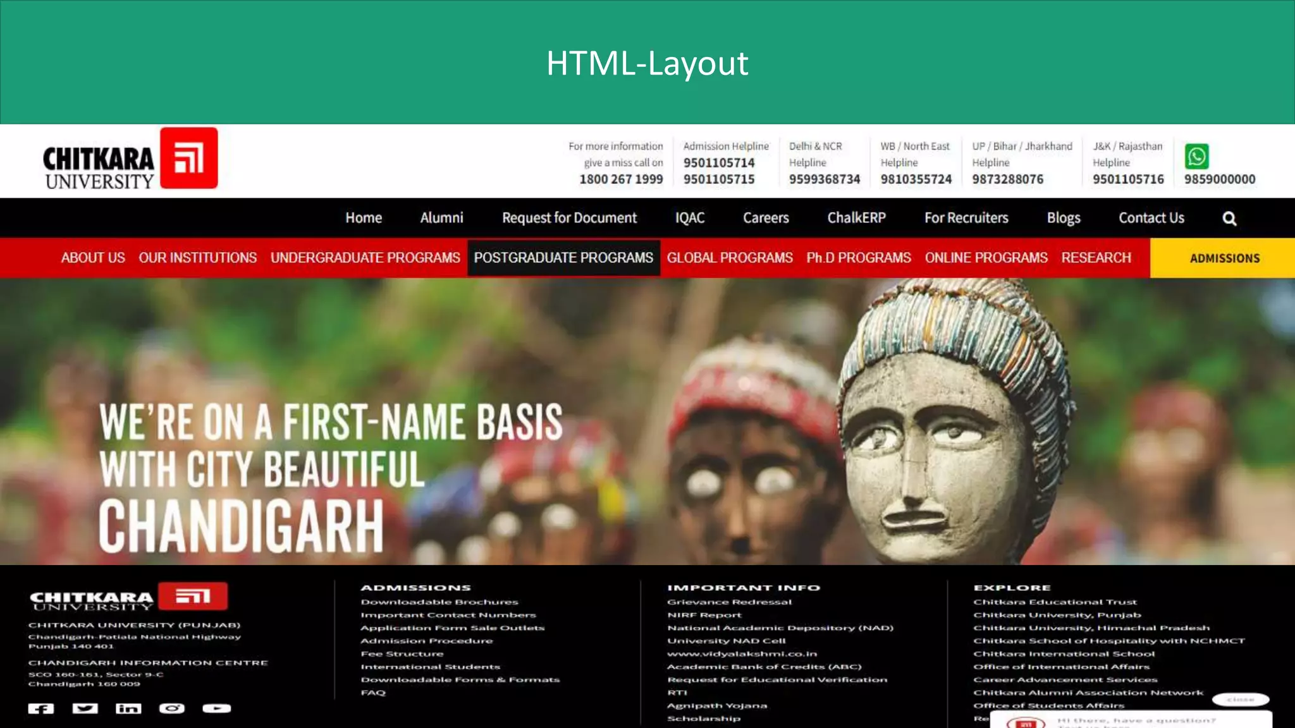Visit the LinkedIn footer icon
This screenshot has height=728, width=1295.
pos(128,708)
